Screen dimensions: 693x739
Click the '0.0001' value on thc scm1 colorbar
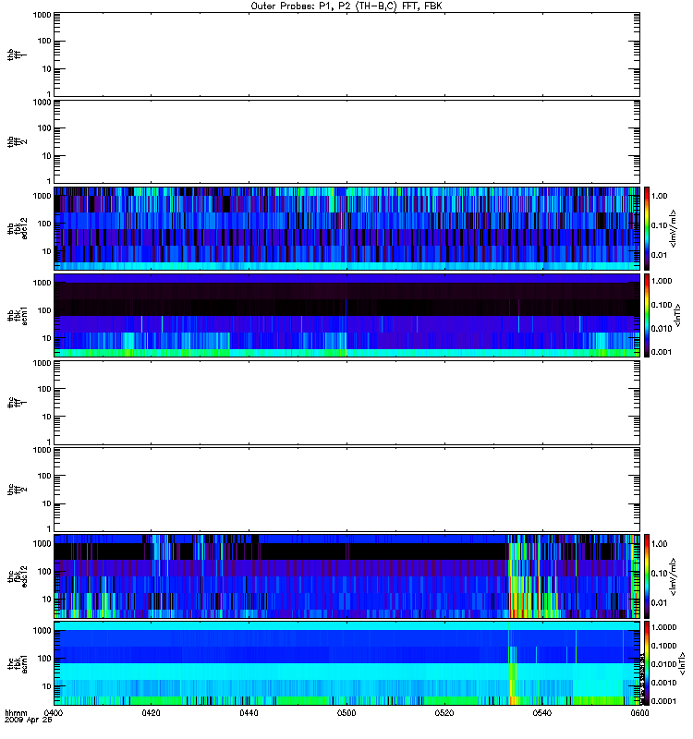point(663,701)
